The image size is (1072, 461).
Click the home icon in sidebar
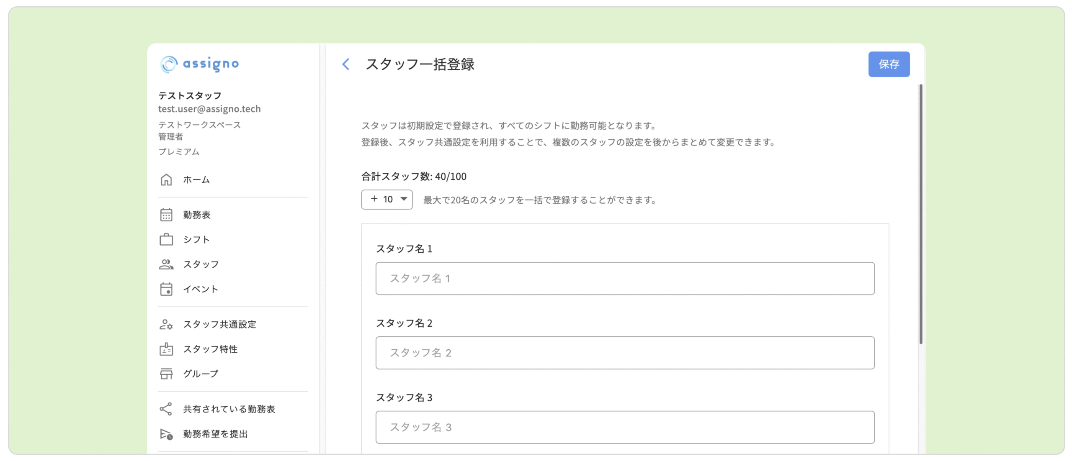tap(166, 179)
